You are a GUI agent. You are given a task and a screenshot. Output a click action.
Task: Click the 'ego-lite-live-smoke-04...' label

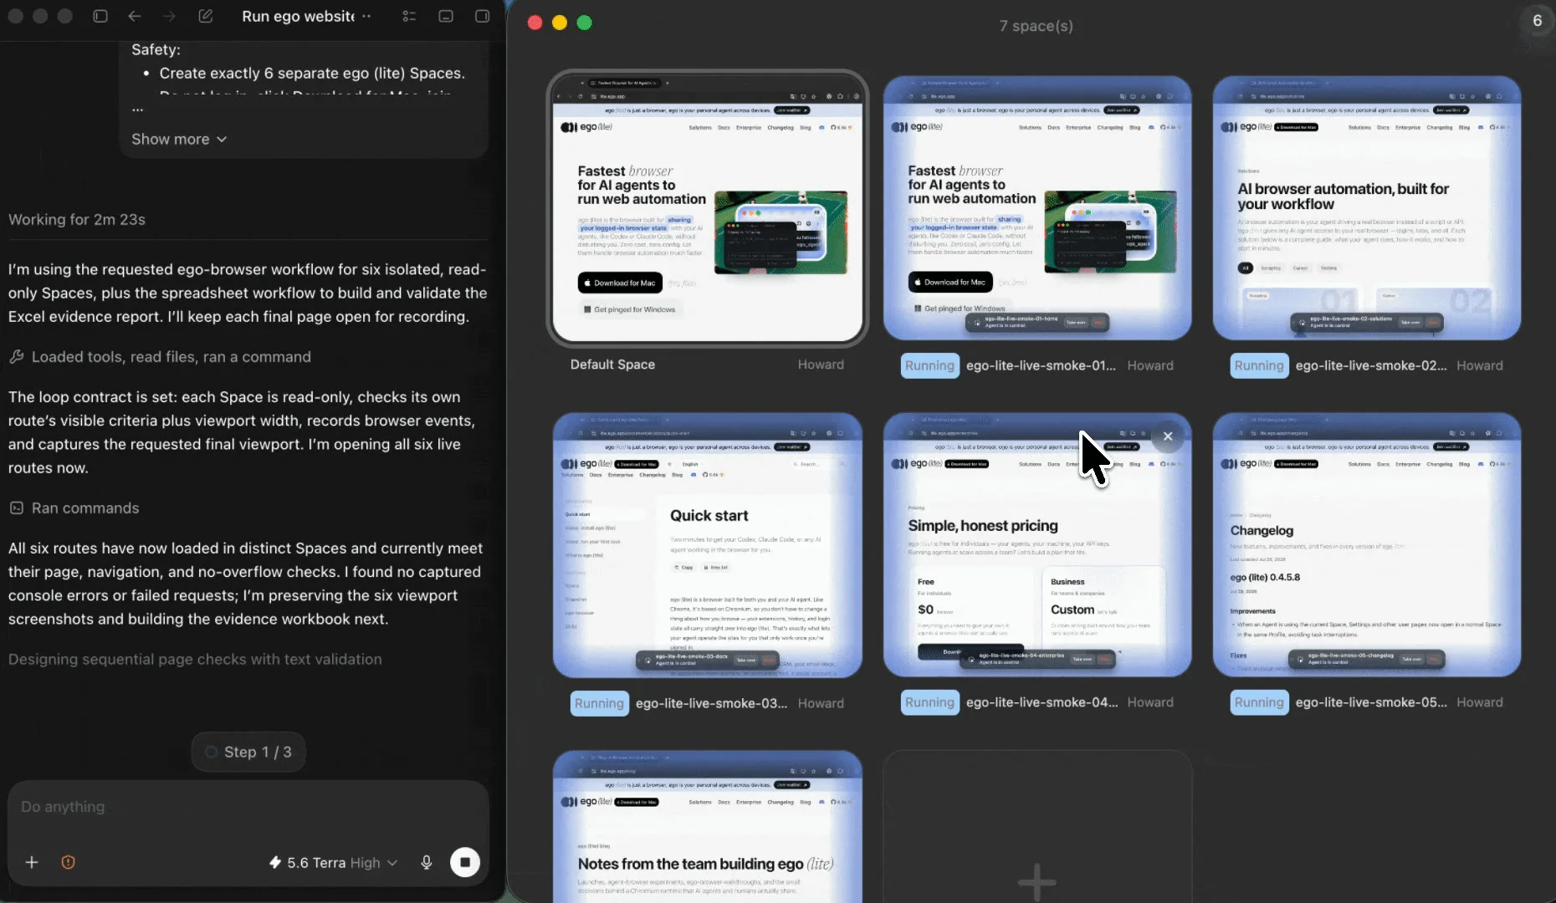click(x=1042, y=702)
